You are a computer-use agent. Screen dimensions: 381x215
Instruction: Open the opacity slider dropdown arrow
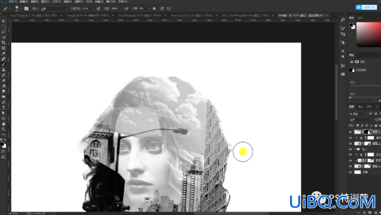92,9
